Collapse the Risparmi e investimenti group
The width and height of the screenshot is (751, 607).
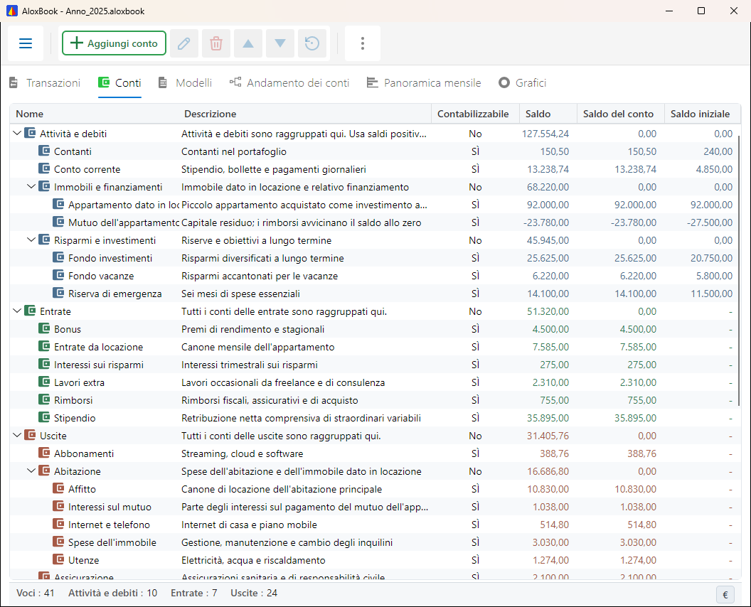coord(31,240)
